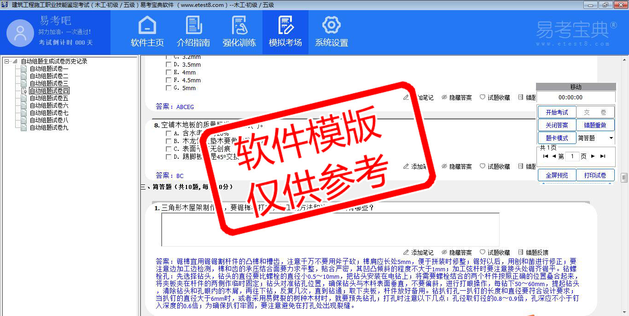
Task: Go to the next page arrow
Action: (593, 156)
